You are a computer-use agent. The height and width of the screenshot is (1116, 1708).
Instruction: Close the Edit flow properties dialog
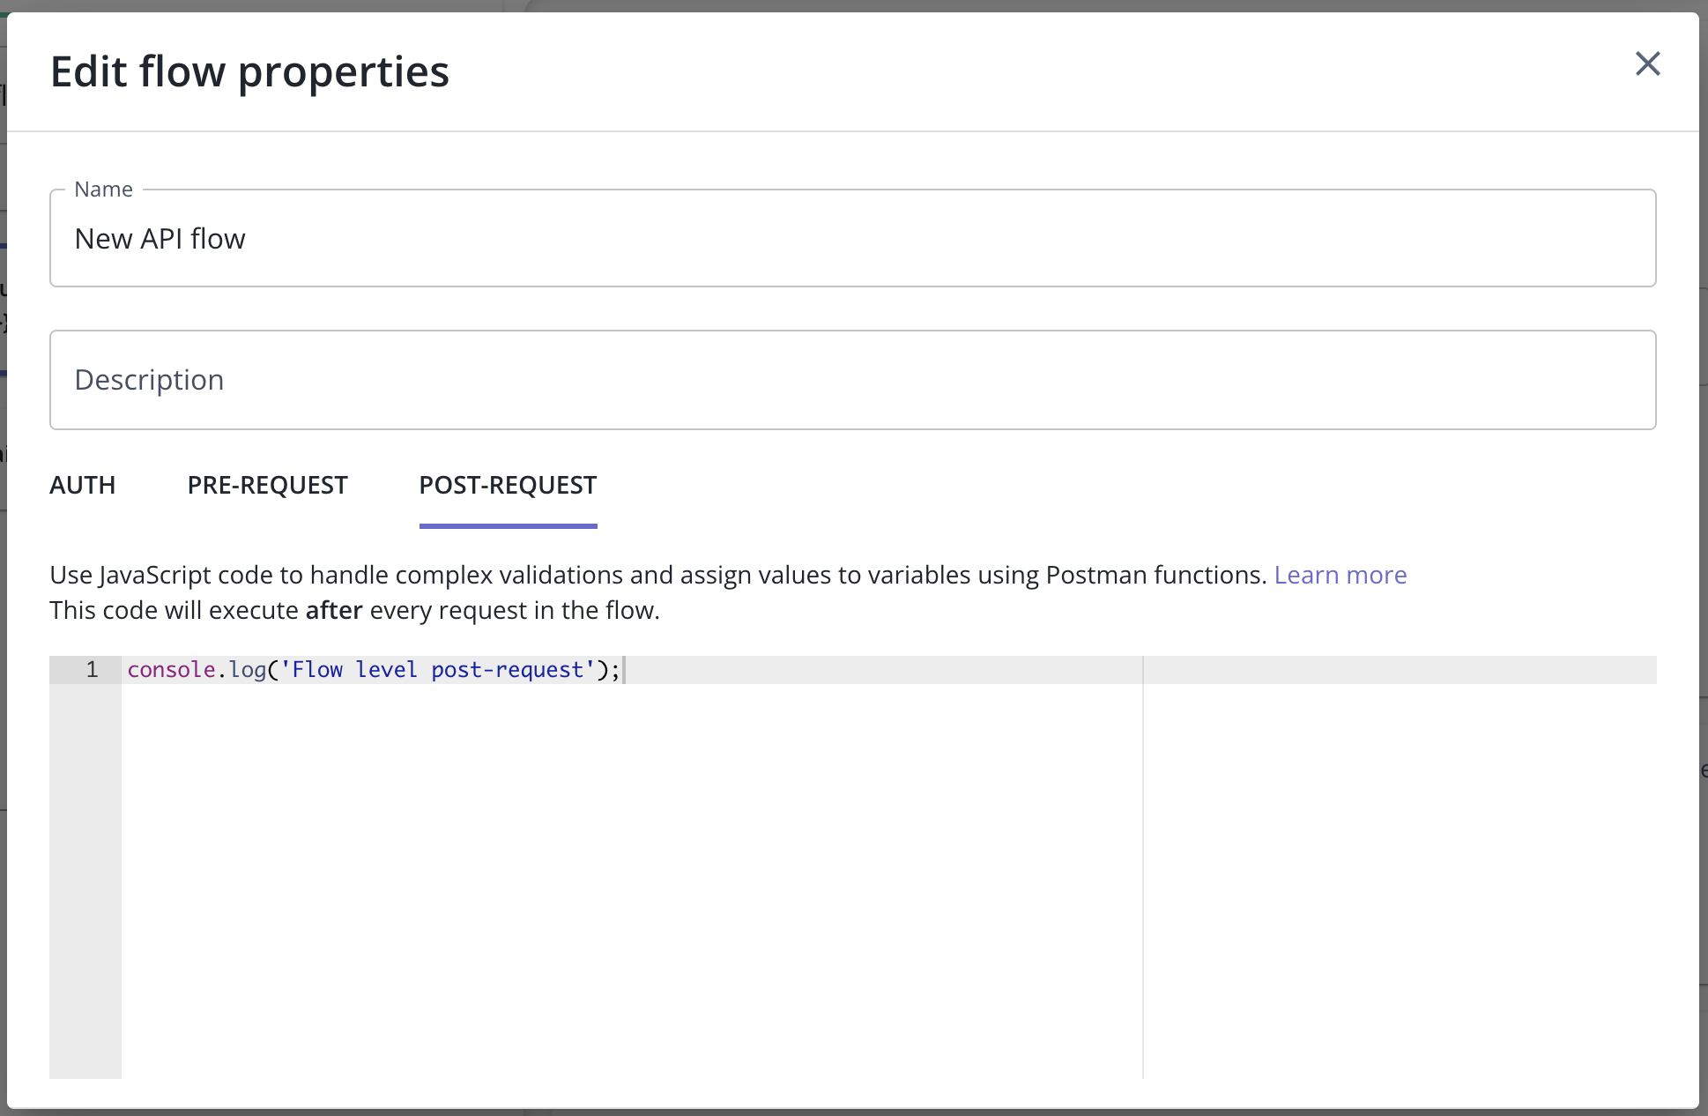tap(1647, 63)
